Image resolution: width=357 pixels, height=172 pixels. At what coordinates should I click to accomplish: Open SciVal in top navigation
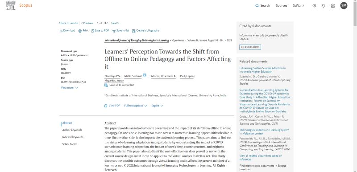[299, 5]
